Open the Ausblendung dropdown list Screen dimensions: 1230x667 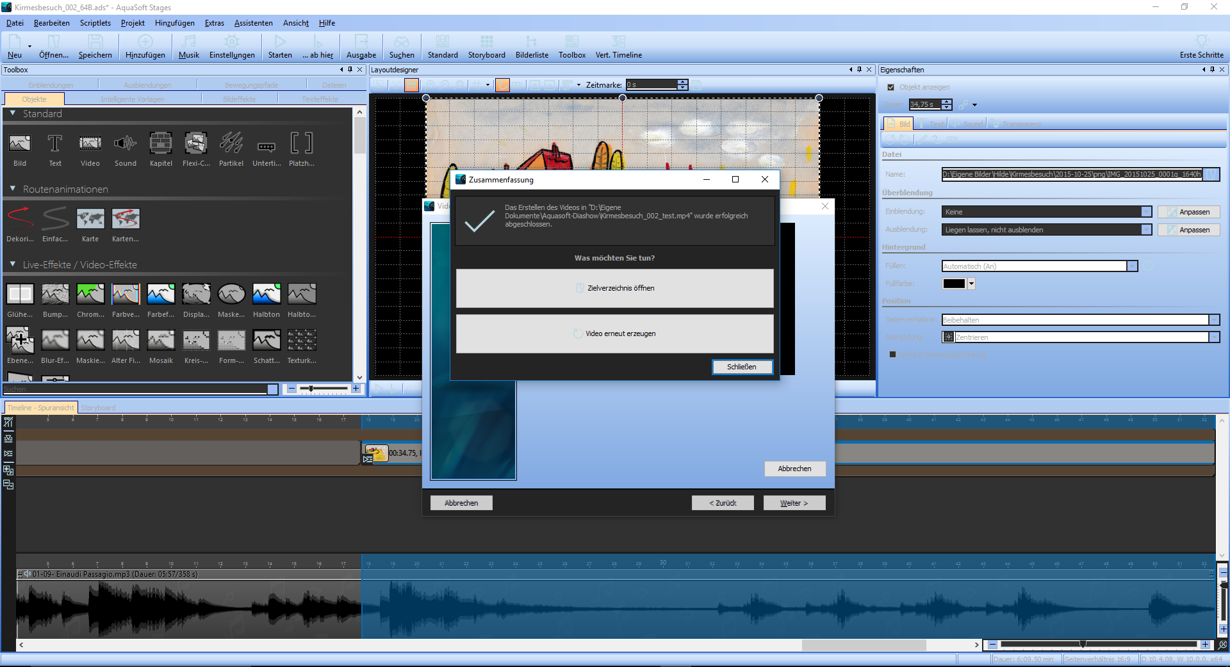(x=1146, y=230)
